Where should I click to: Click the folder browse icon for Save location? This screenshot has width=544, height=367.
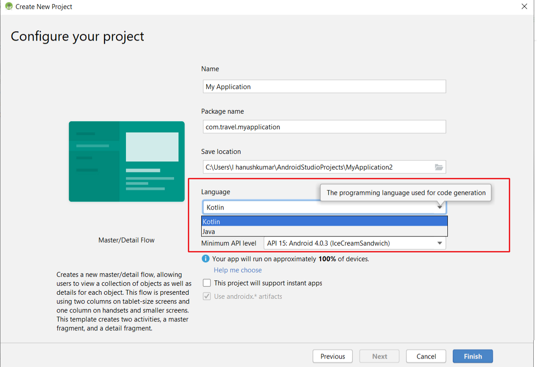point(438,167)
